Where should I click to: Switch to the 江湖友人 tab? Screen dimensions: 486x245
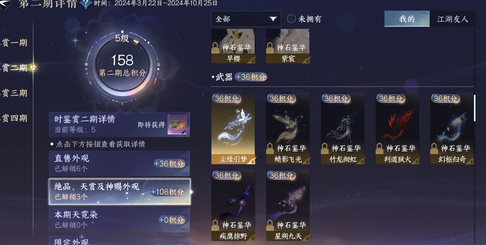453,19
